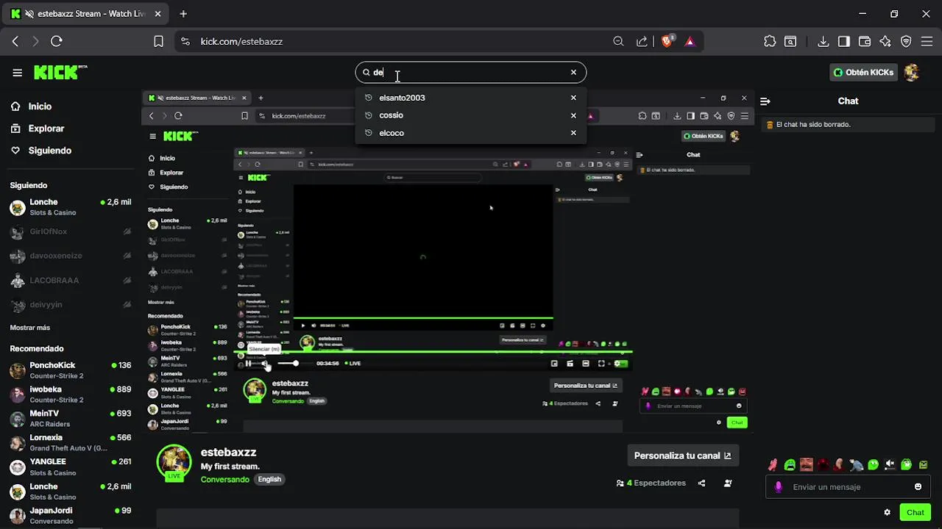Click the estebaxzz live avatar
The width and height of the screenshot is (942, 529).
pos(174,463)
